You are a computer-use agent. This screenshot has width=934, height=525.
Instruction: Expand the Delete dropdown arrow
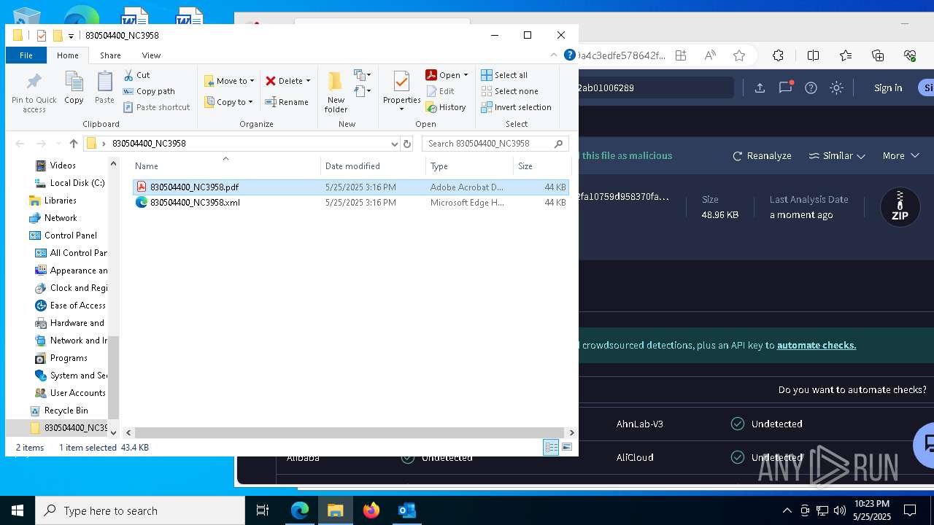[x=308, y=81]
